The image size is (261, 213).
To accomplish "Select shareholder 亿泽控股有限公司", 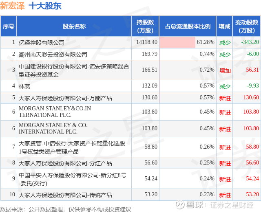I will 42,43.
